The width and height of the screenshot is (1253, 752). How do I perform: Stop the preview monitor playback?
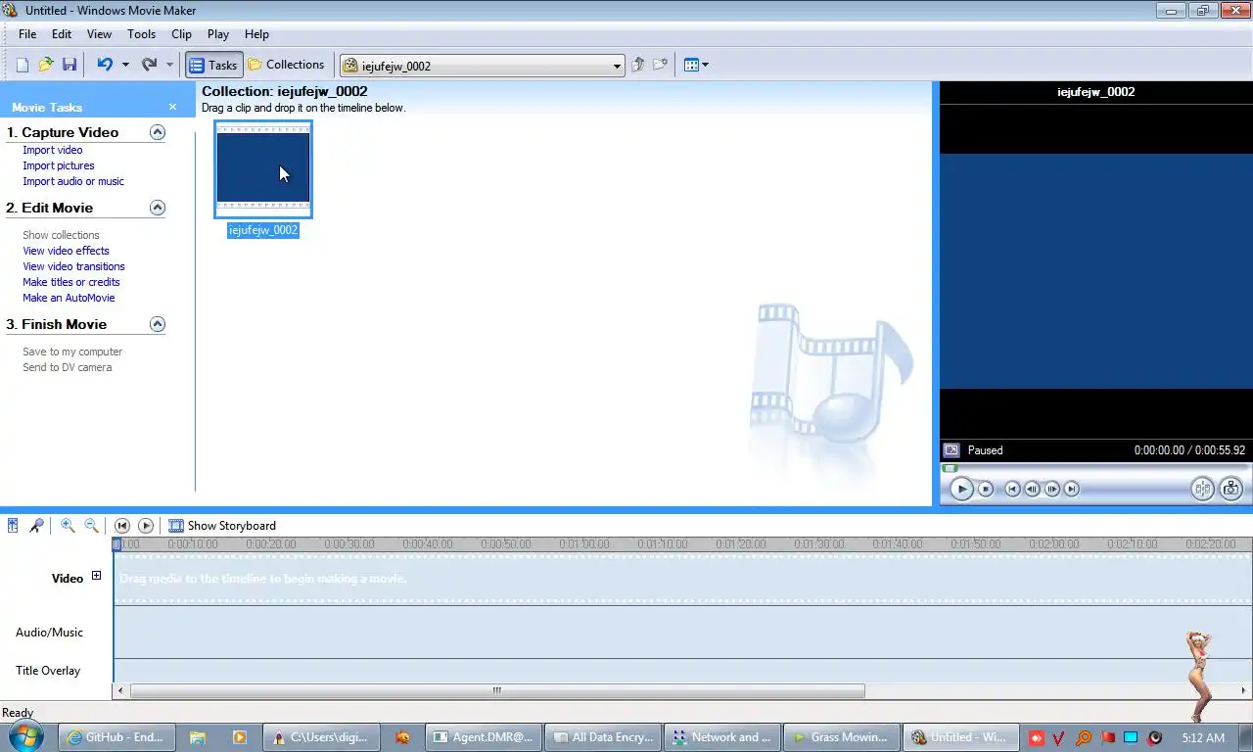coord(986,489)
